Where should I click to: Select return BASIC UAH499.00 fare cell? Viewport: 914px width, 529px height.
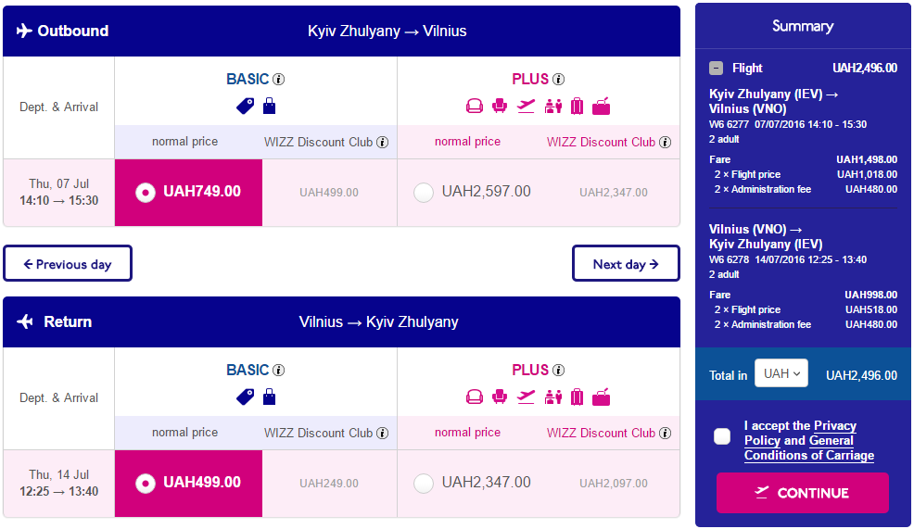tap(188, 483)
